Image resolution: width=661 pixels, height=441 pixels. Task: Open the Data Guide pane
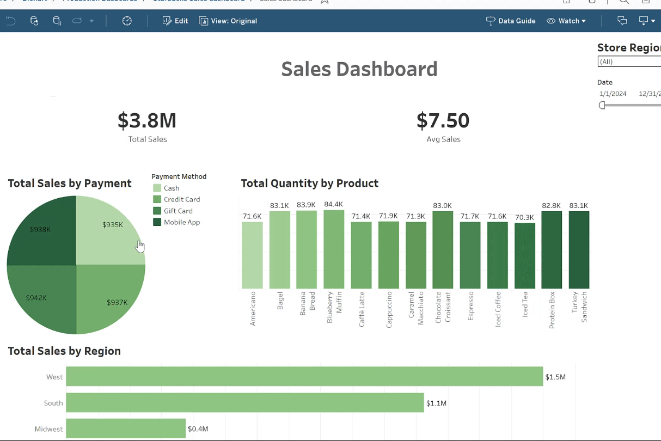click(x=511, y=21)
